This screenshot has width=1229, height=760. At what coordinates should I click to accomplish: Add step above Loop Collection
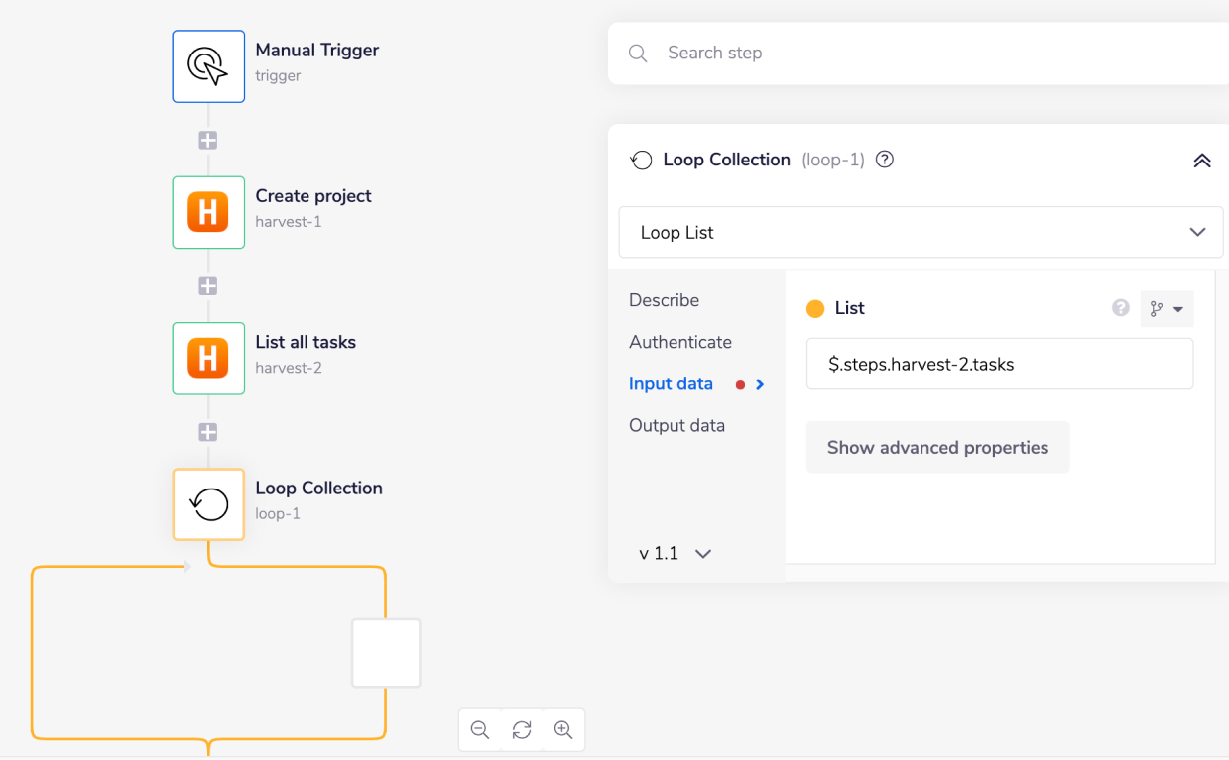(x=208, y=432)
